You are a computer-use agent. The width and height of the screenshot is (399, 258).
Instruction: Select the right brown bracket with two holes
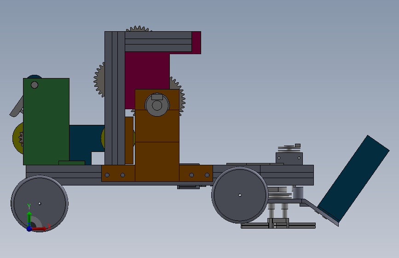tap(196, 173)
